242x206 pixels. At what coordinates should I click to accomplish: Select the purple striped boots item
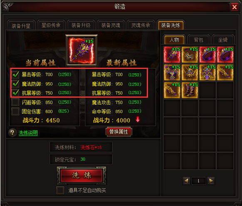click(x=190, y=90)
